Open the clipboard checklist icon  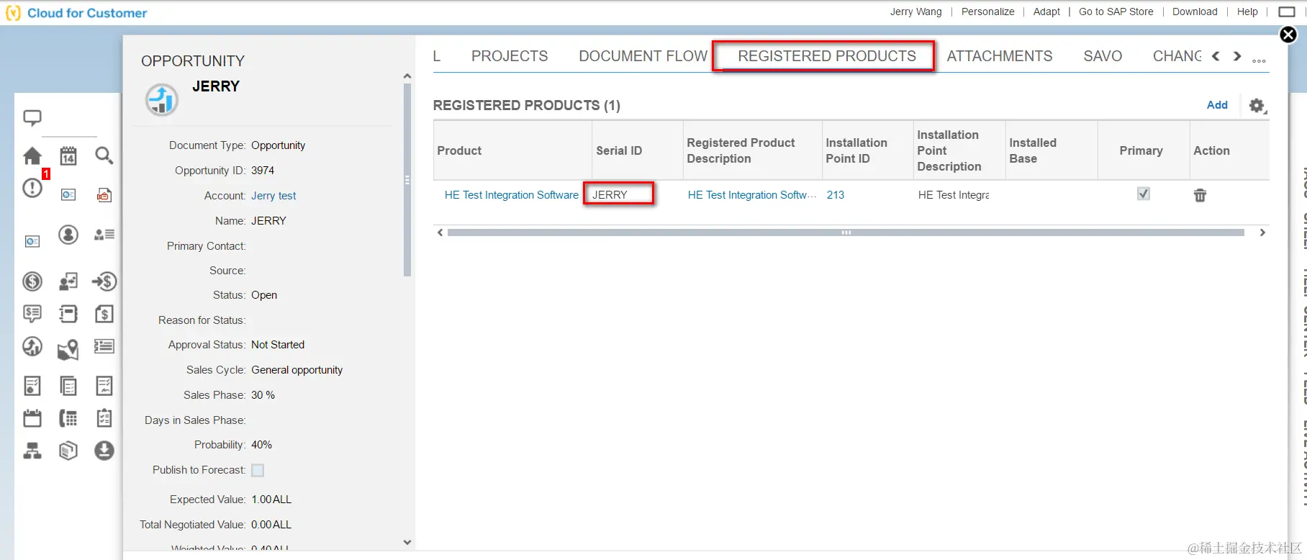coord(104,418)
